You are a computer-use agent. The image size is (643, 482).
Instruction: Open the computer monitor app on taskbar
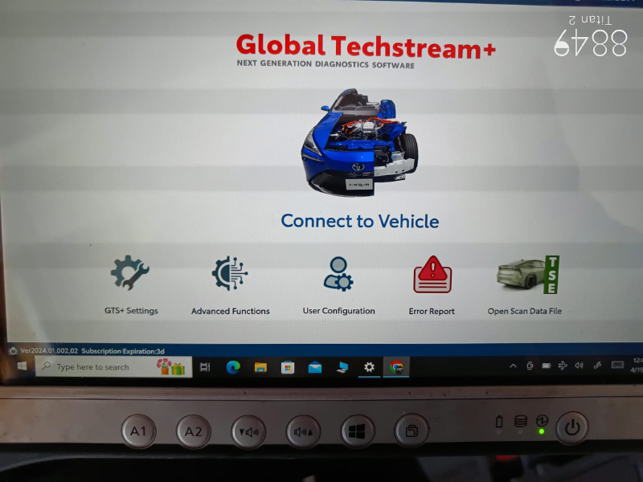[342, 368]
